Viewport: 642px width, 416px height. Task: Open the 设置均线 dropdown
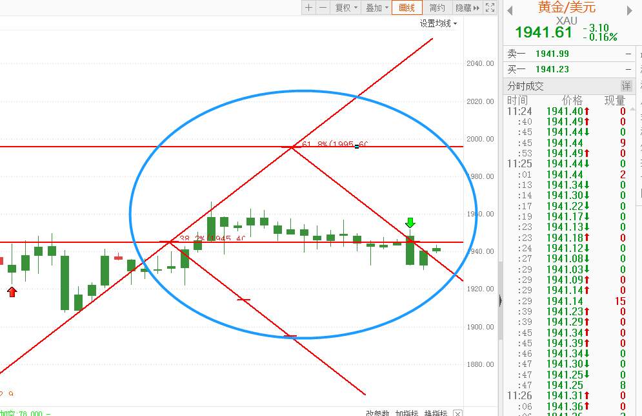[x=438, y=23]
